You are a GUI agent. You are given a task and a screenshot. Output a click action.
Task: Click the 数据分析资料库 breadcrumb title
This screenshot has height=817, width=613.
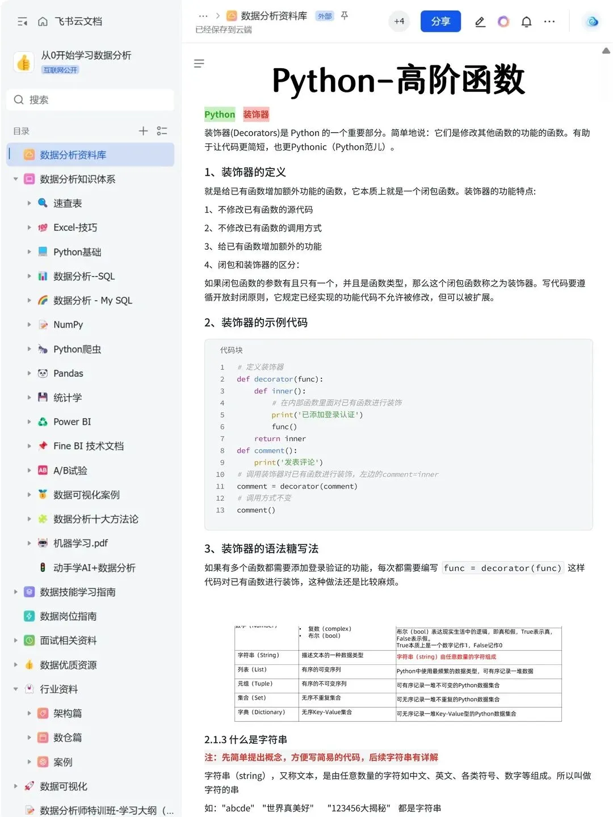(x=274, y=16)
